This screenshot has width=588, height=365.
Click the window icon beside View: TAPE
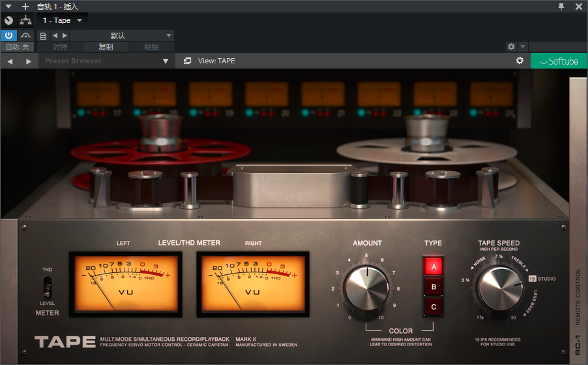187,61
